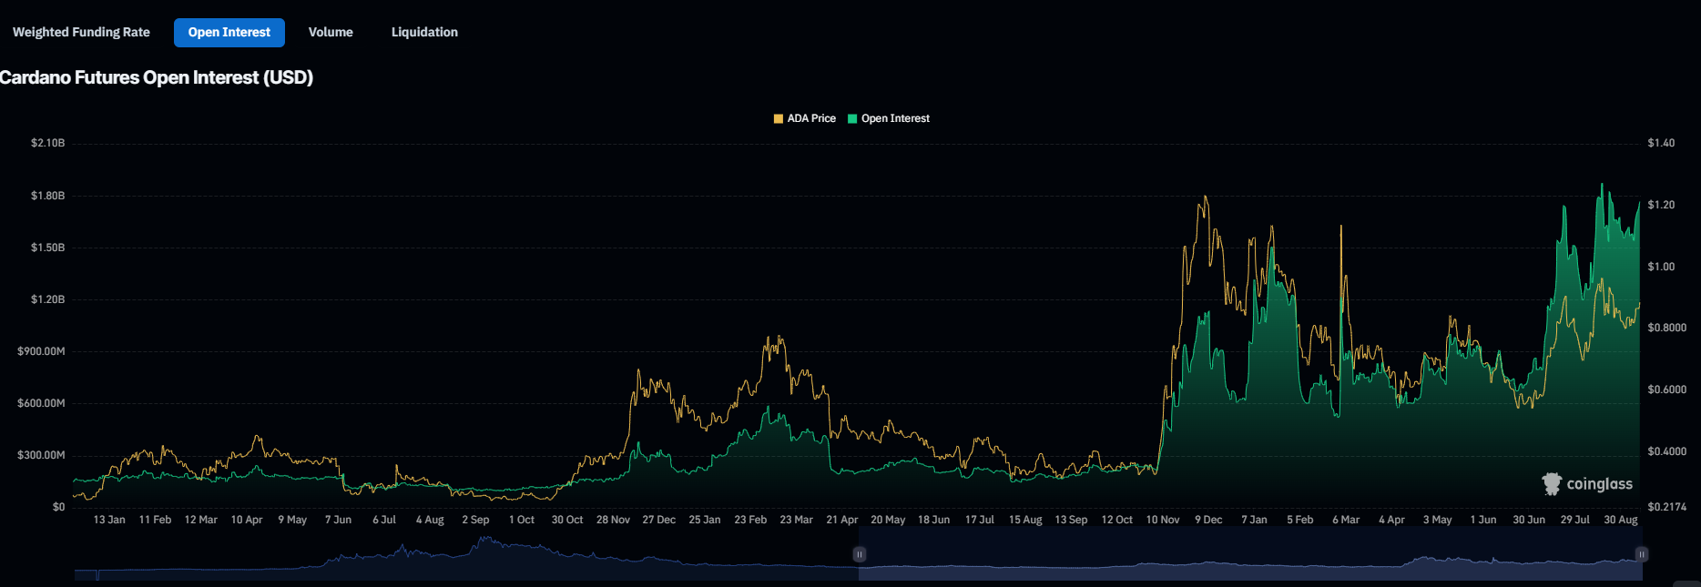Click the Cardano Futures Open Interest title
1701x587 pixels.
click(x=157, y=77)
